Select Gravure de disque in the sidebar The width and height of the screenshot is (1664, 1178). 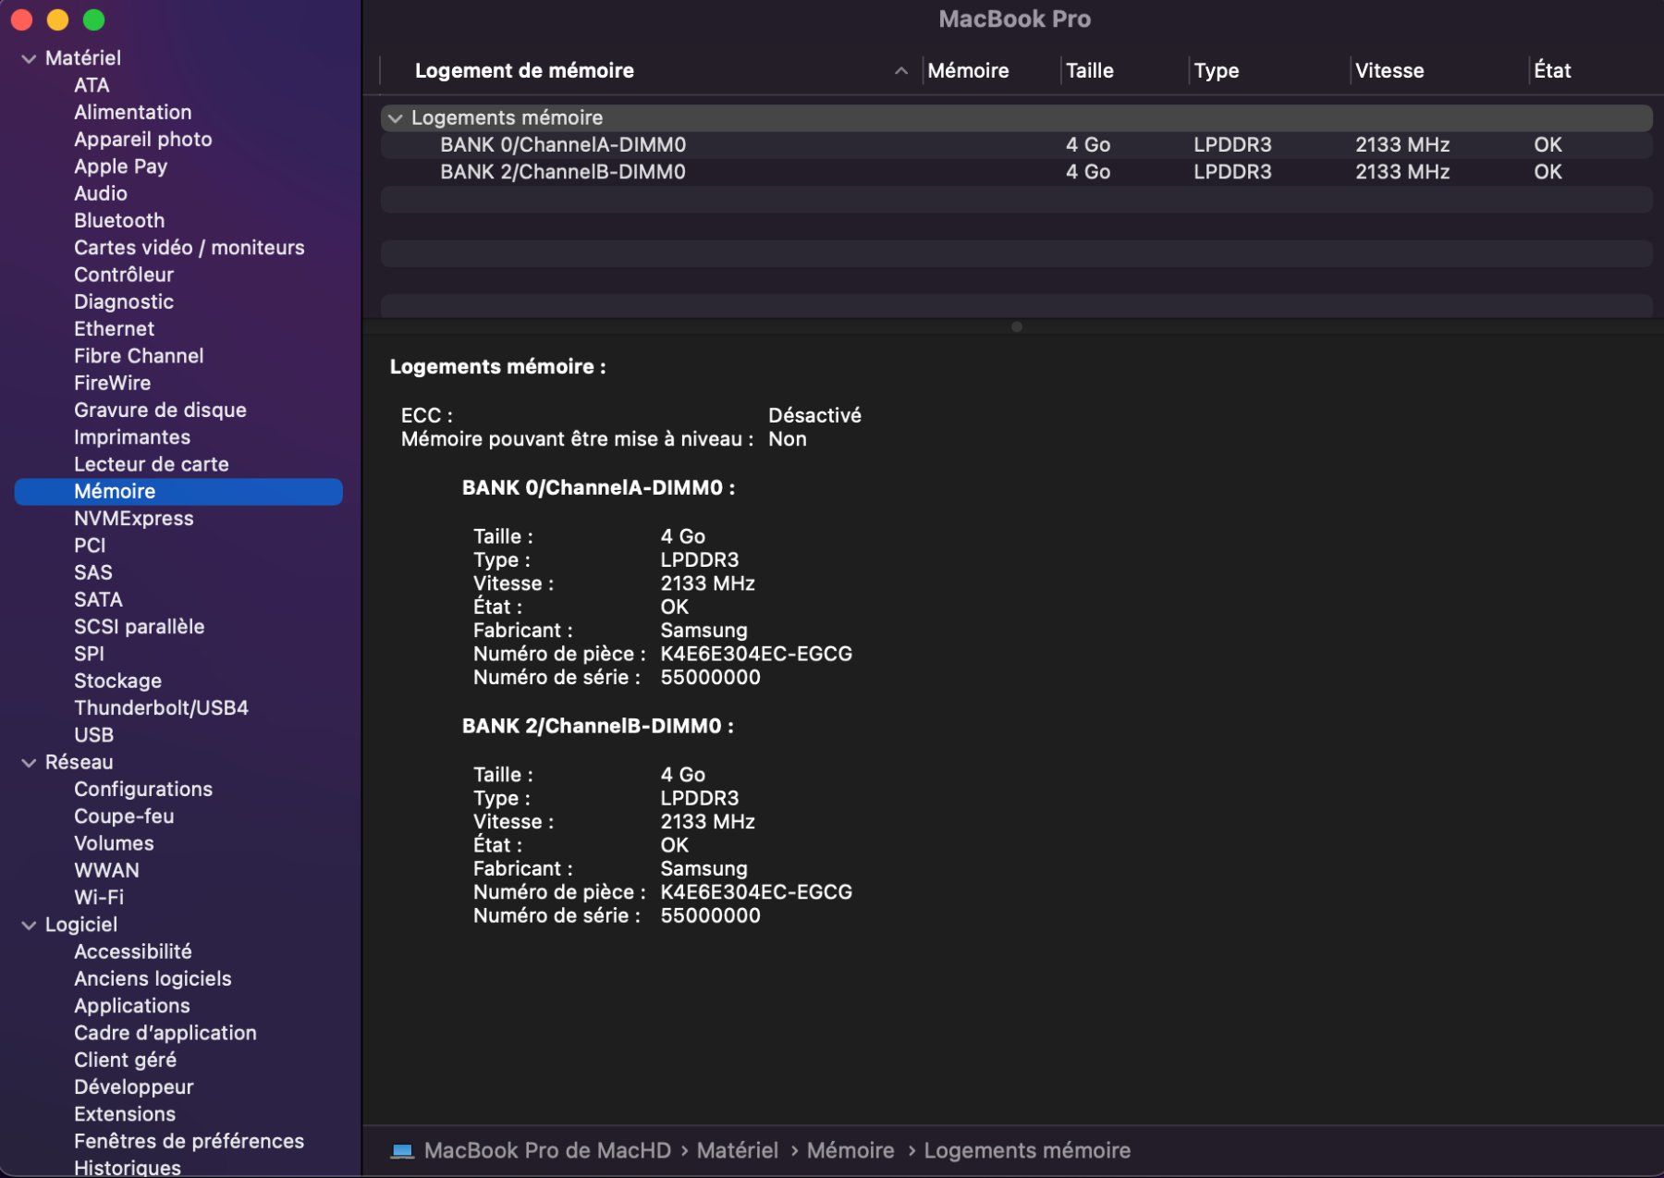161,410
